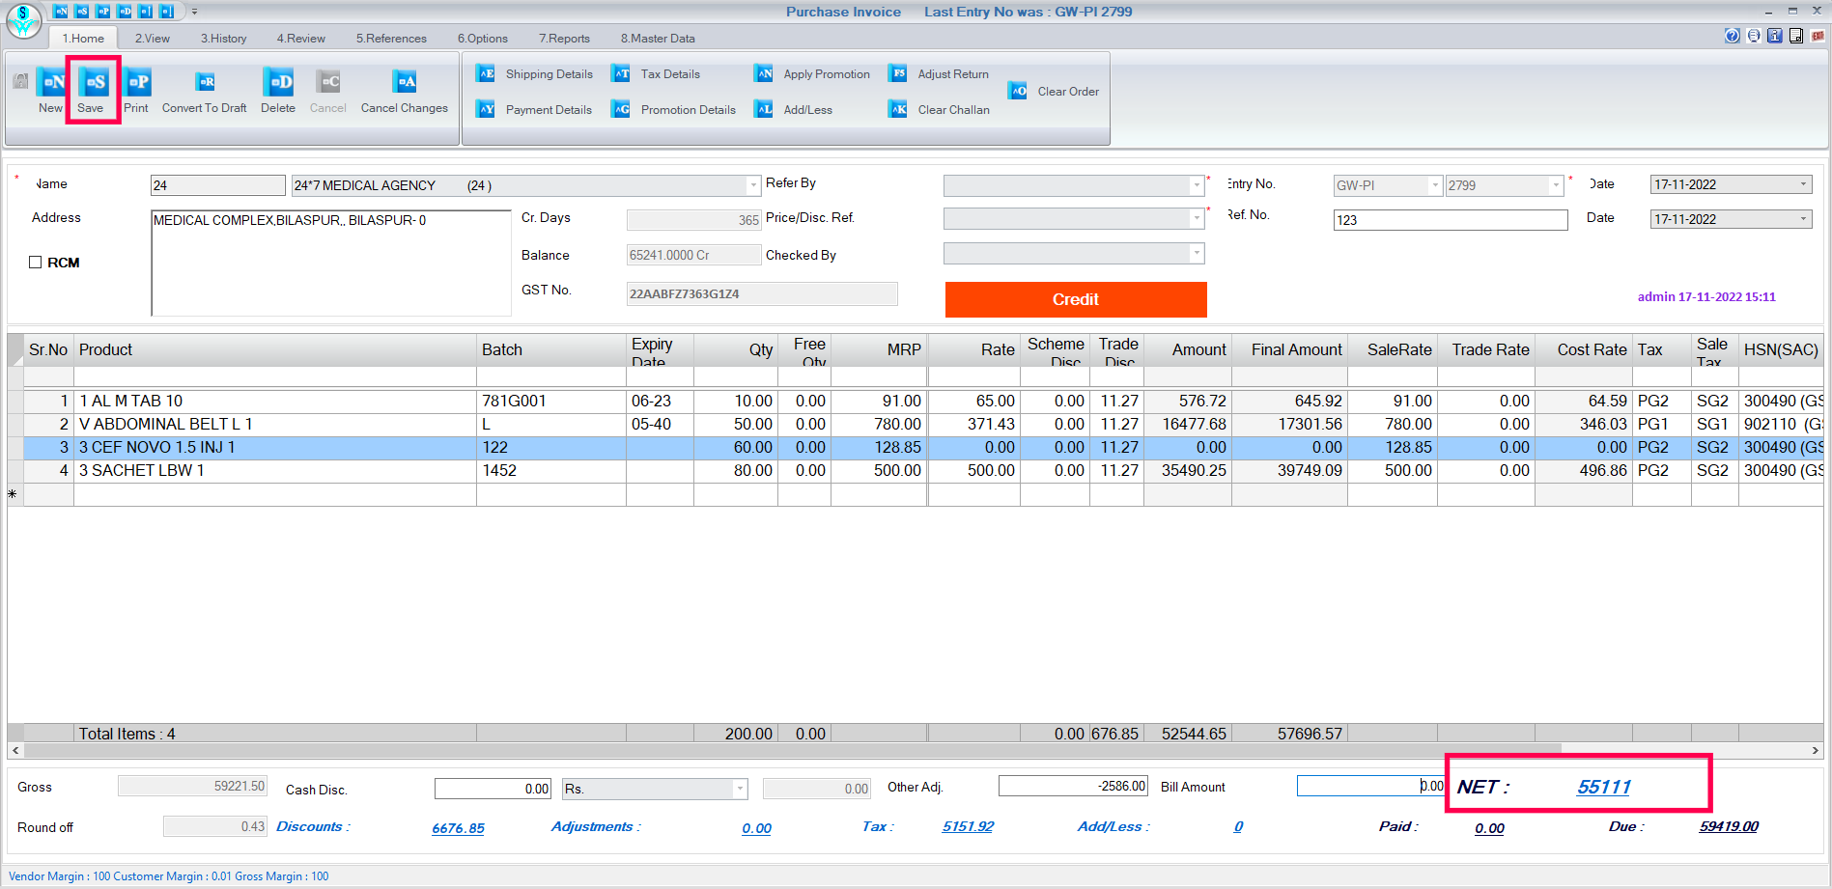Click the Convert To Draft icon
This screenshot has height=889, width=1832.
[205, 83]
